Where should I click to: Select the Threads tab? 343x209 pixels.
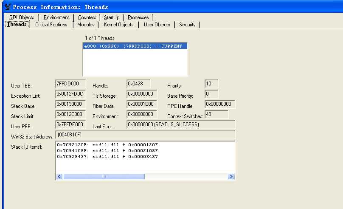[17, 24]
